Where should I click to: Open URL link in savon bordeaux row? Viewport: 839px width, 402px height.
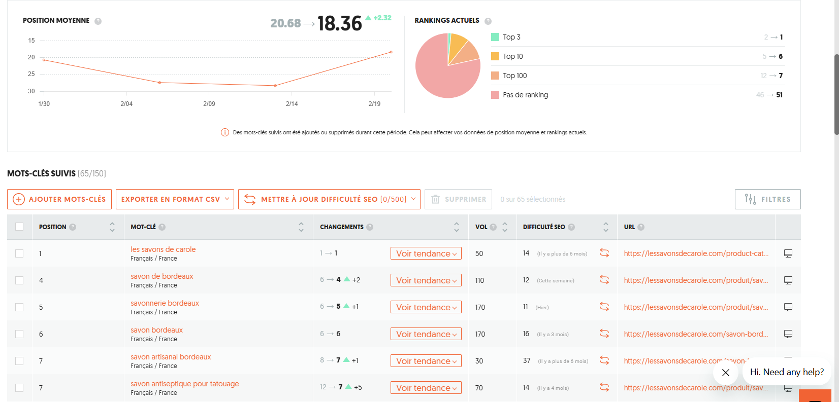[696, 334]
